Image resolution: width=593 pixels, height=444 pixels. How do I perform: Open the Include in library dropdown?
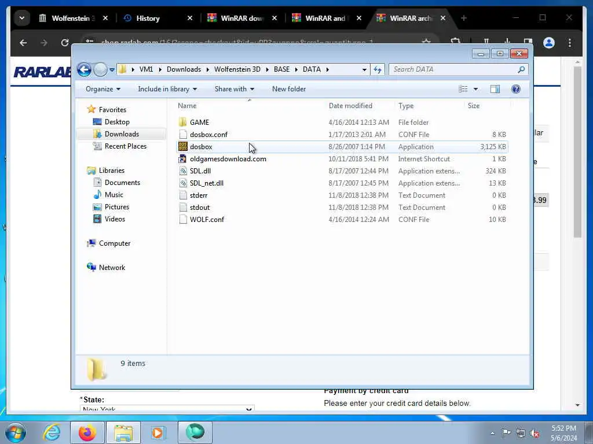[167, 89]
